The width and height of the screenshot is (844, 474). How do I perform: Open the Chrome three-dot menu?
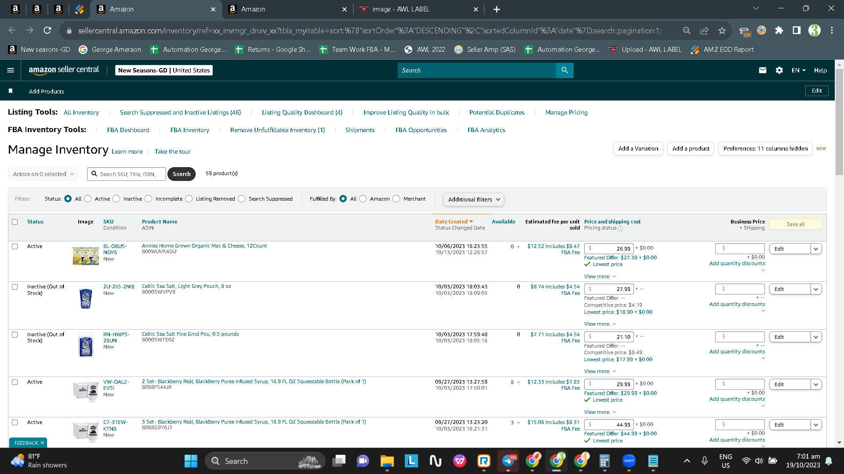[832, 30]
